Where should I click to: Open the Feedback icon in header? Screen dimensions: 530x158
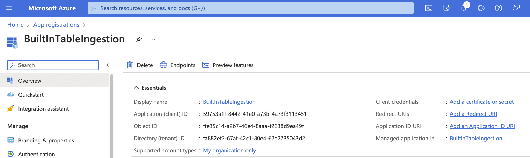[x=516, y=8]
